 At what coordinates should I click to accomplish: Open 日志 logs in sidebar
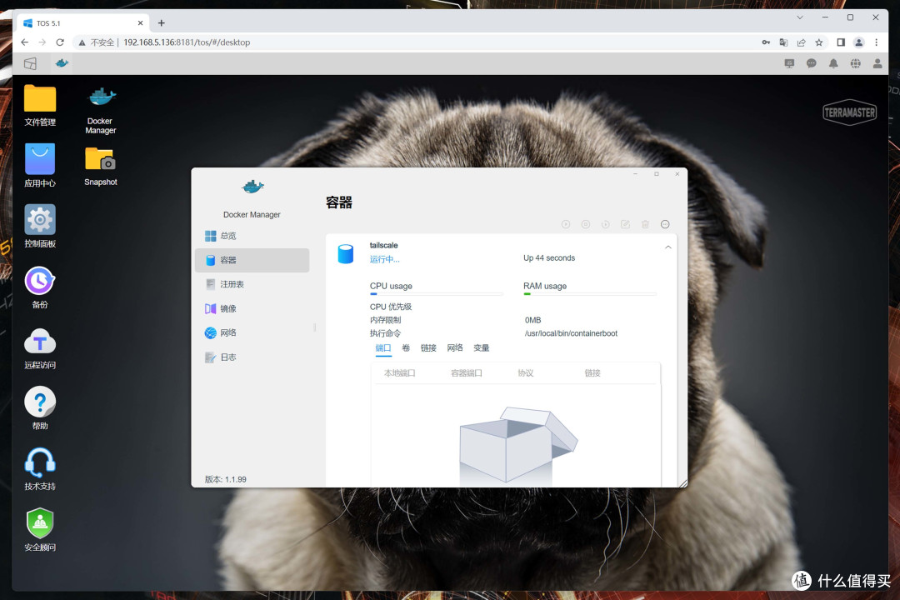252,357
